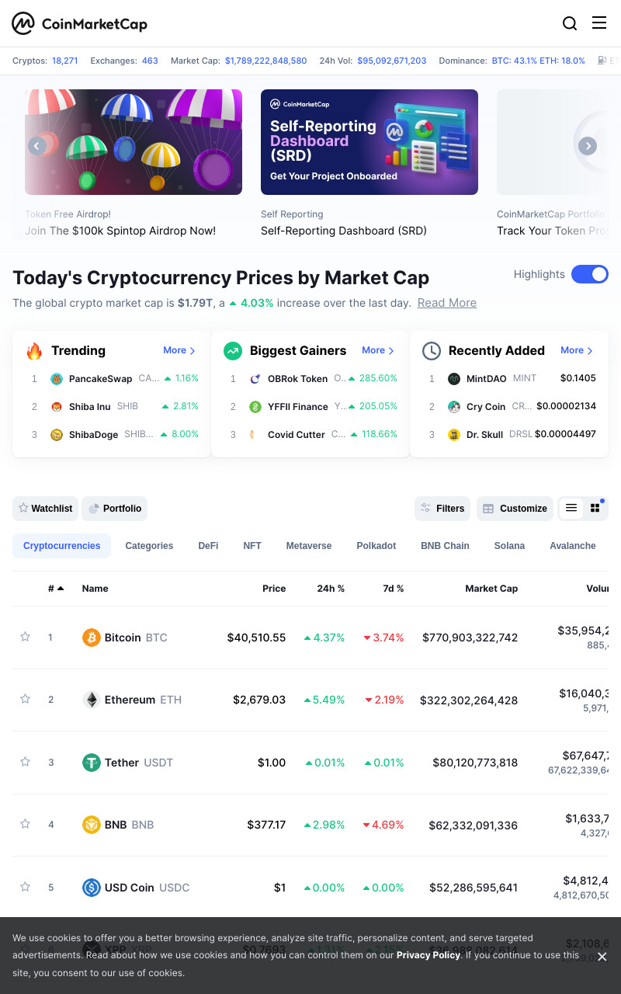Open the Read More link
Viewport: 621px width, 994px height.
[x=447, y=303]
